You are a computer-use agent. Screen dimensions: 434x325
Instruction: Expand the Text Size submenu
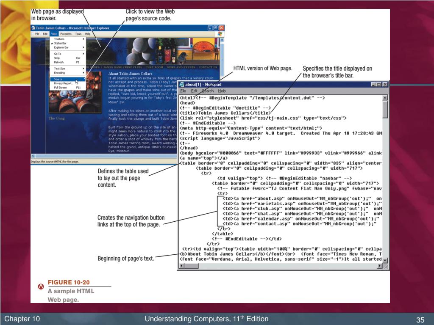click(x=68, y=69)
